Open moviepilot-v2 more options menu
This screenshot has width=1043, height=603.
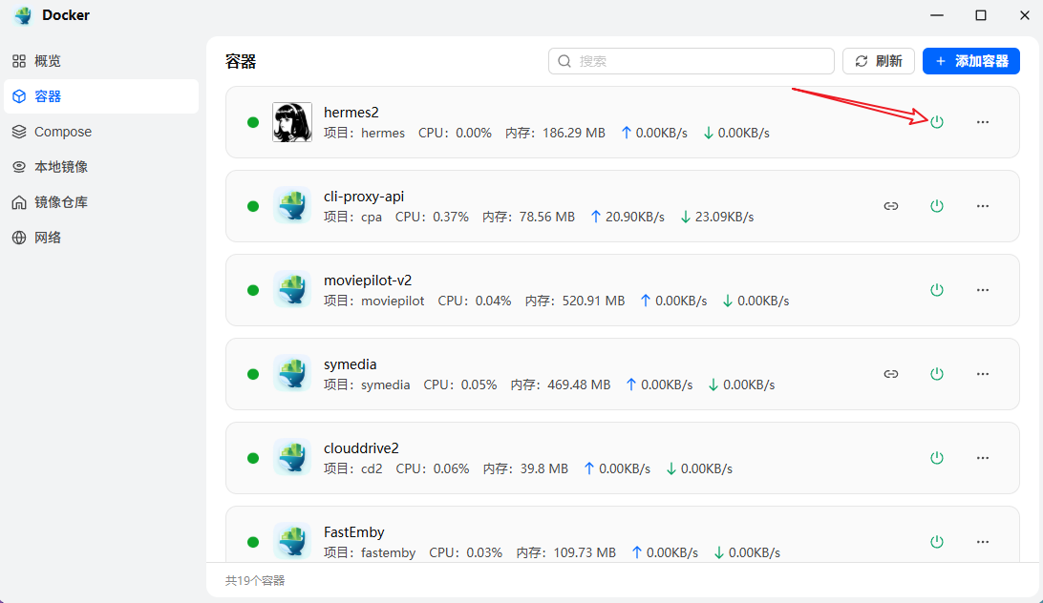click(983, 290)
